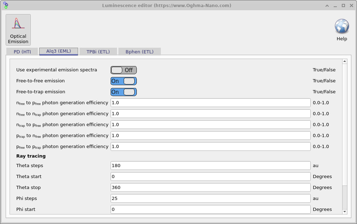357x224 pixels.
Task: Select the PD (HTl) tab
Action: [22, 51]
